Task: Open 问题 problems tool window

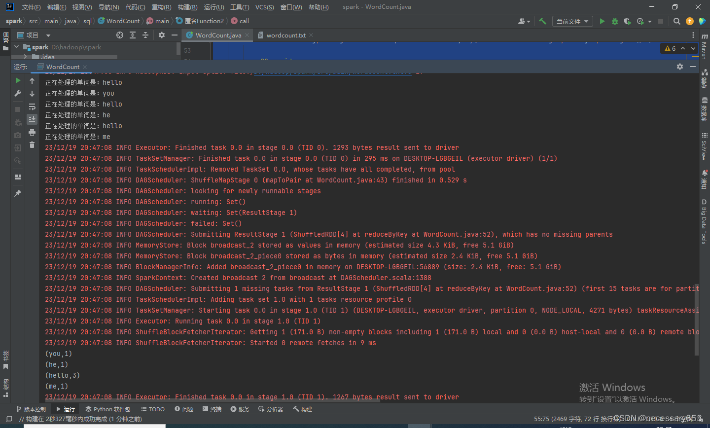Action: [184, 409]
